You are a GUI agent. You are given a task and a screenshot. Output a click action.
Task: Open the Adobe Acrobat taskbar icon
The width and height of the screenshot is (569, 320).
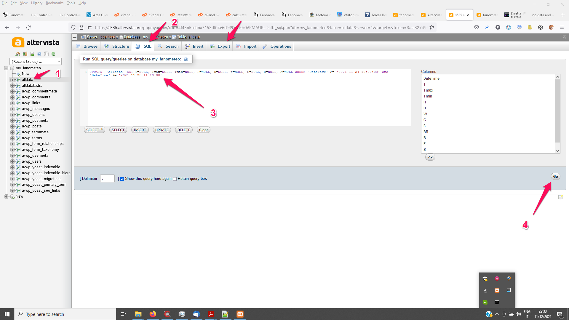point(211,314)
